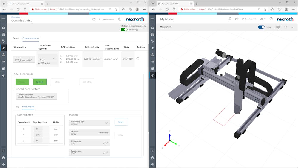Toggle the green Power button
The width and height of the screenshot is (298, 168).
tap(22, 82)
